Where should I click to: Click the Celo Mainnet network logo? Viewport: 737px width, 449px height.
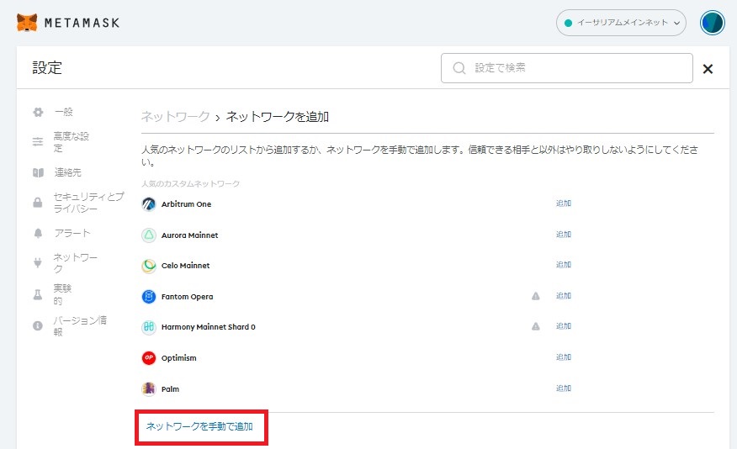(x=149, y=266)
